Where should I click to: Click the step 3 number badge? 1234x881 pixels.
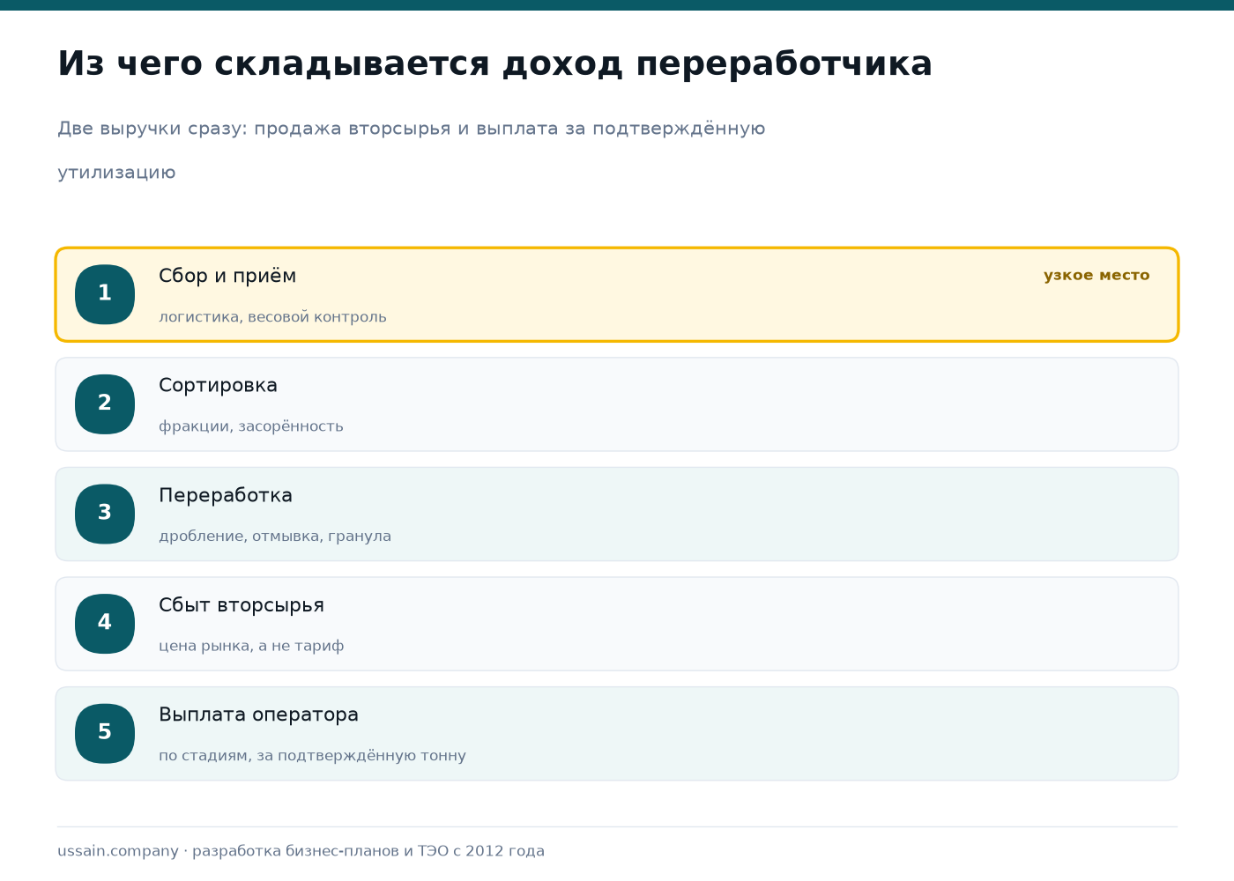105,514
